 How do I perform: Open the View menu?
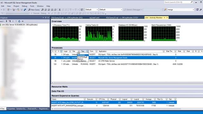point(9,6)
